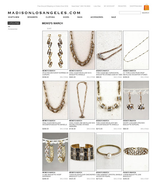Open the My Account link
This screenshot has height=183, width=157.
[109, 6]
